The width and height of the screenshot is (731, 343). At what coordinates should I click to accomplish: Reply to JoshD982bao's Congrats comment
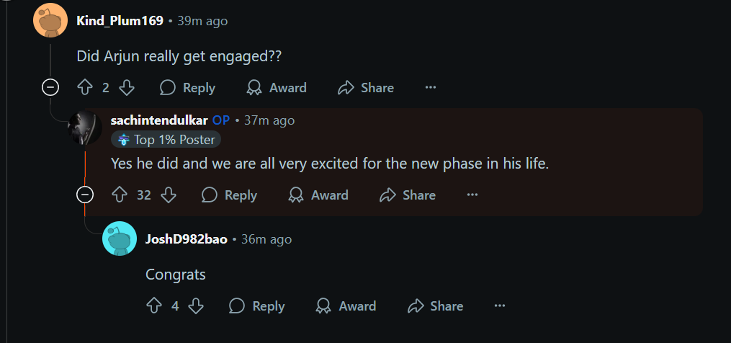pyautogui.click(x=256, y=306)
